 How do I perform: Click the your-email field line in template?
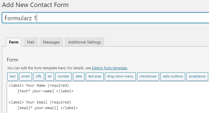coord(47,108)
